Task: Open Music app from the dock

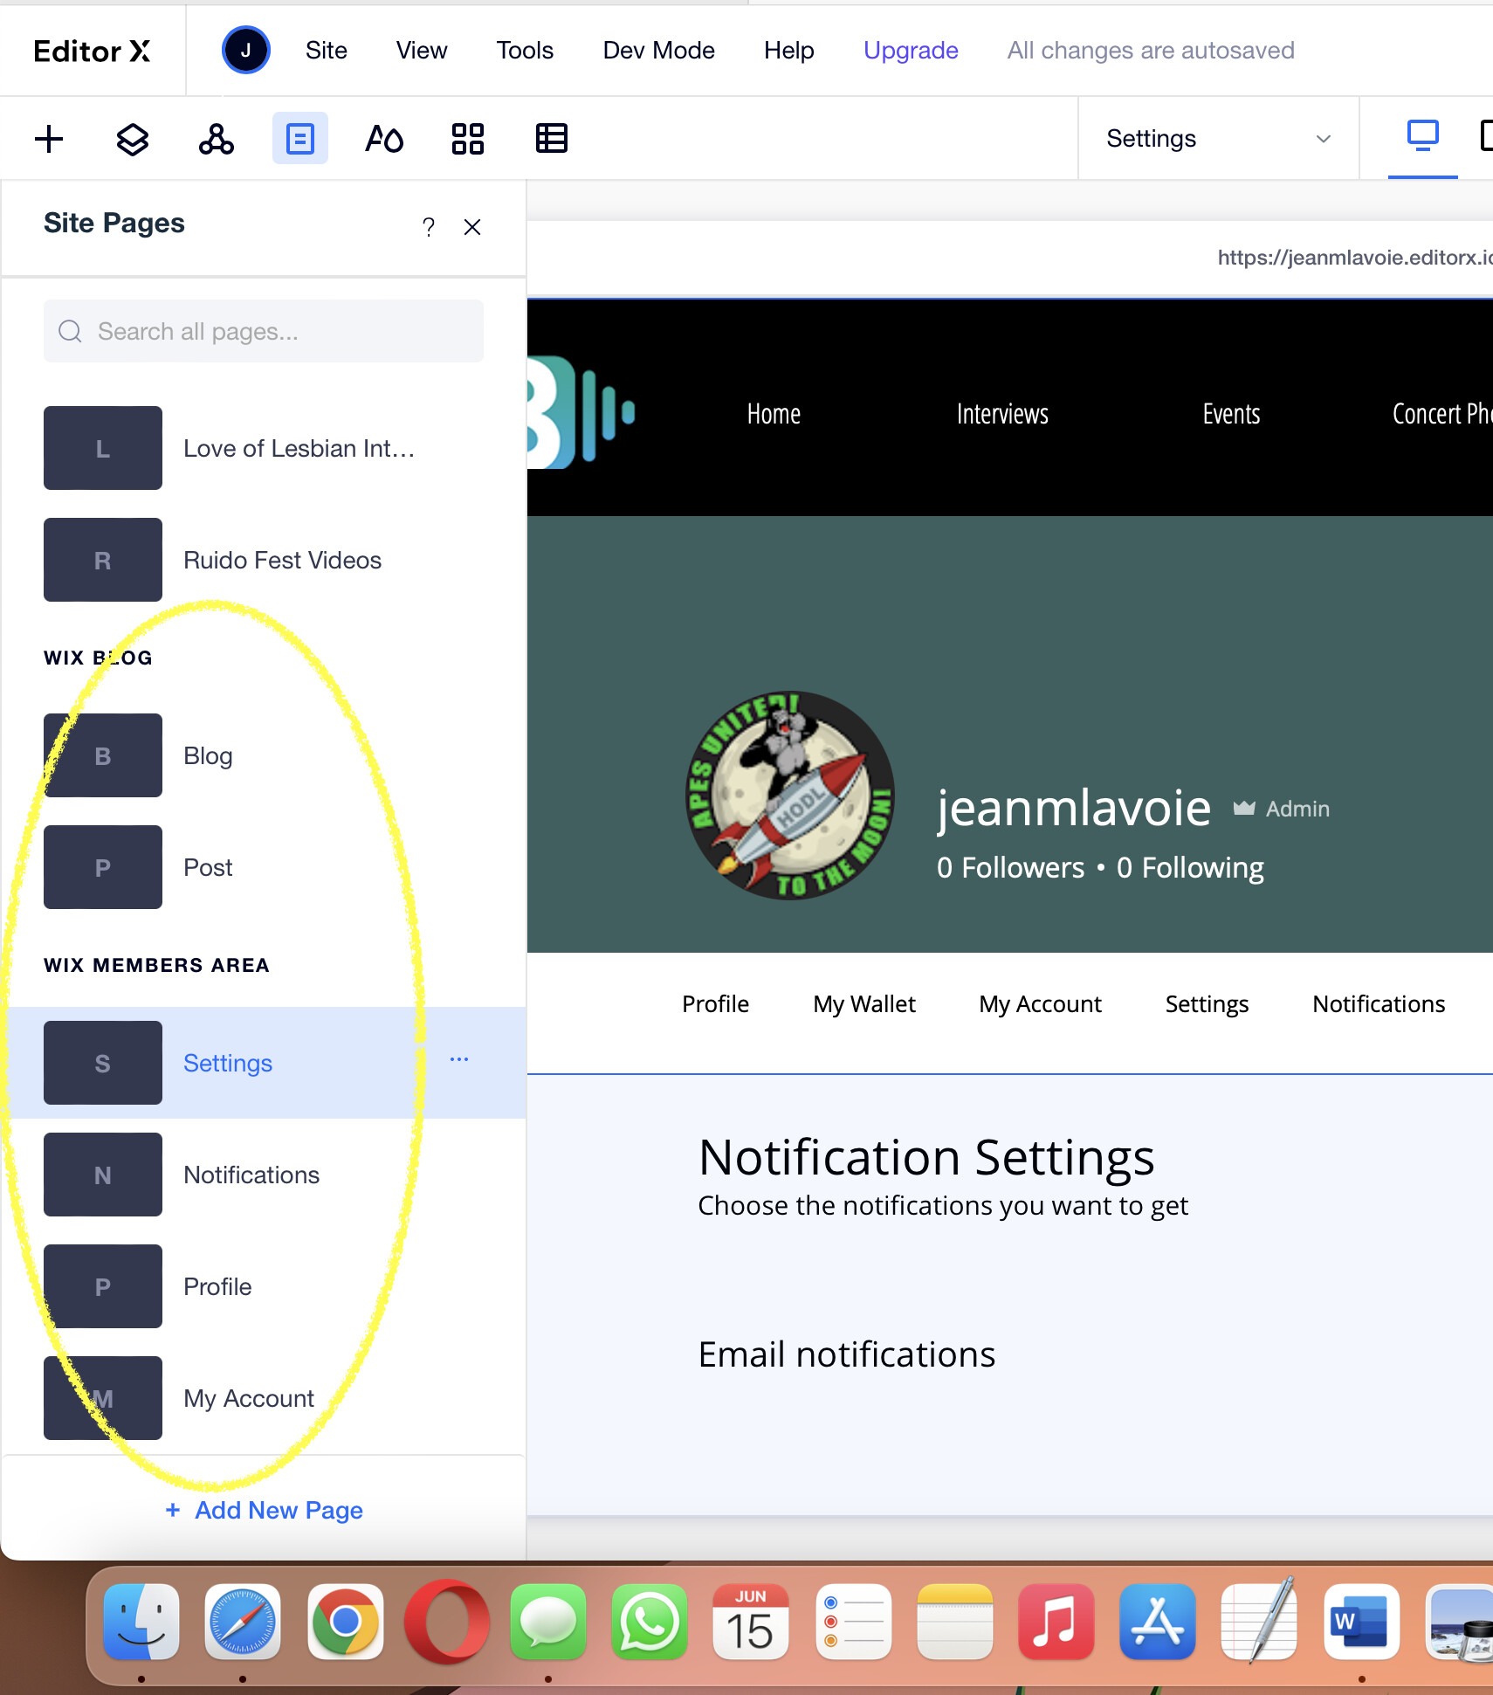Action: pos(1056,1622)
